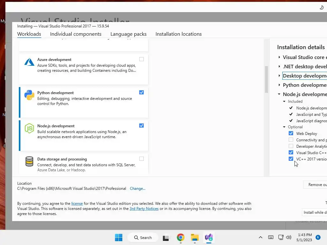Check Data storage and processing checkbox
Viewport: 327px width, 245px height.
pos(141,159)
